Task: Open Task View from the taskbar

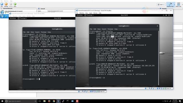Action: [40, 101]
